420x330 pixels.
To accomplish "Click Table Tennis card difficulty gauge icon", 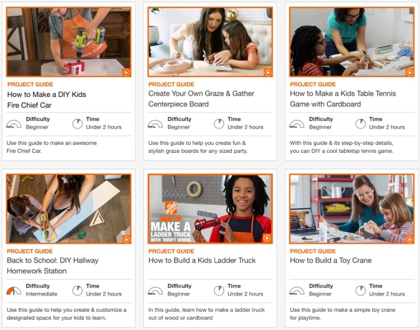I will (297, 124).
